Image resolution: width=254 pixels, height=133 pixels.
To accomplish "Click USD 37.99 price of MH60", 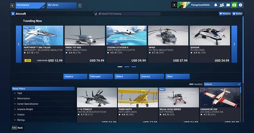I will [x=180, y=60].
